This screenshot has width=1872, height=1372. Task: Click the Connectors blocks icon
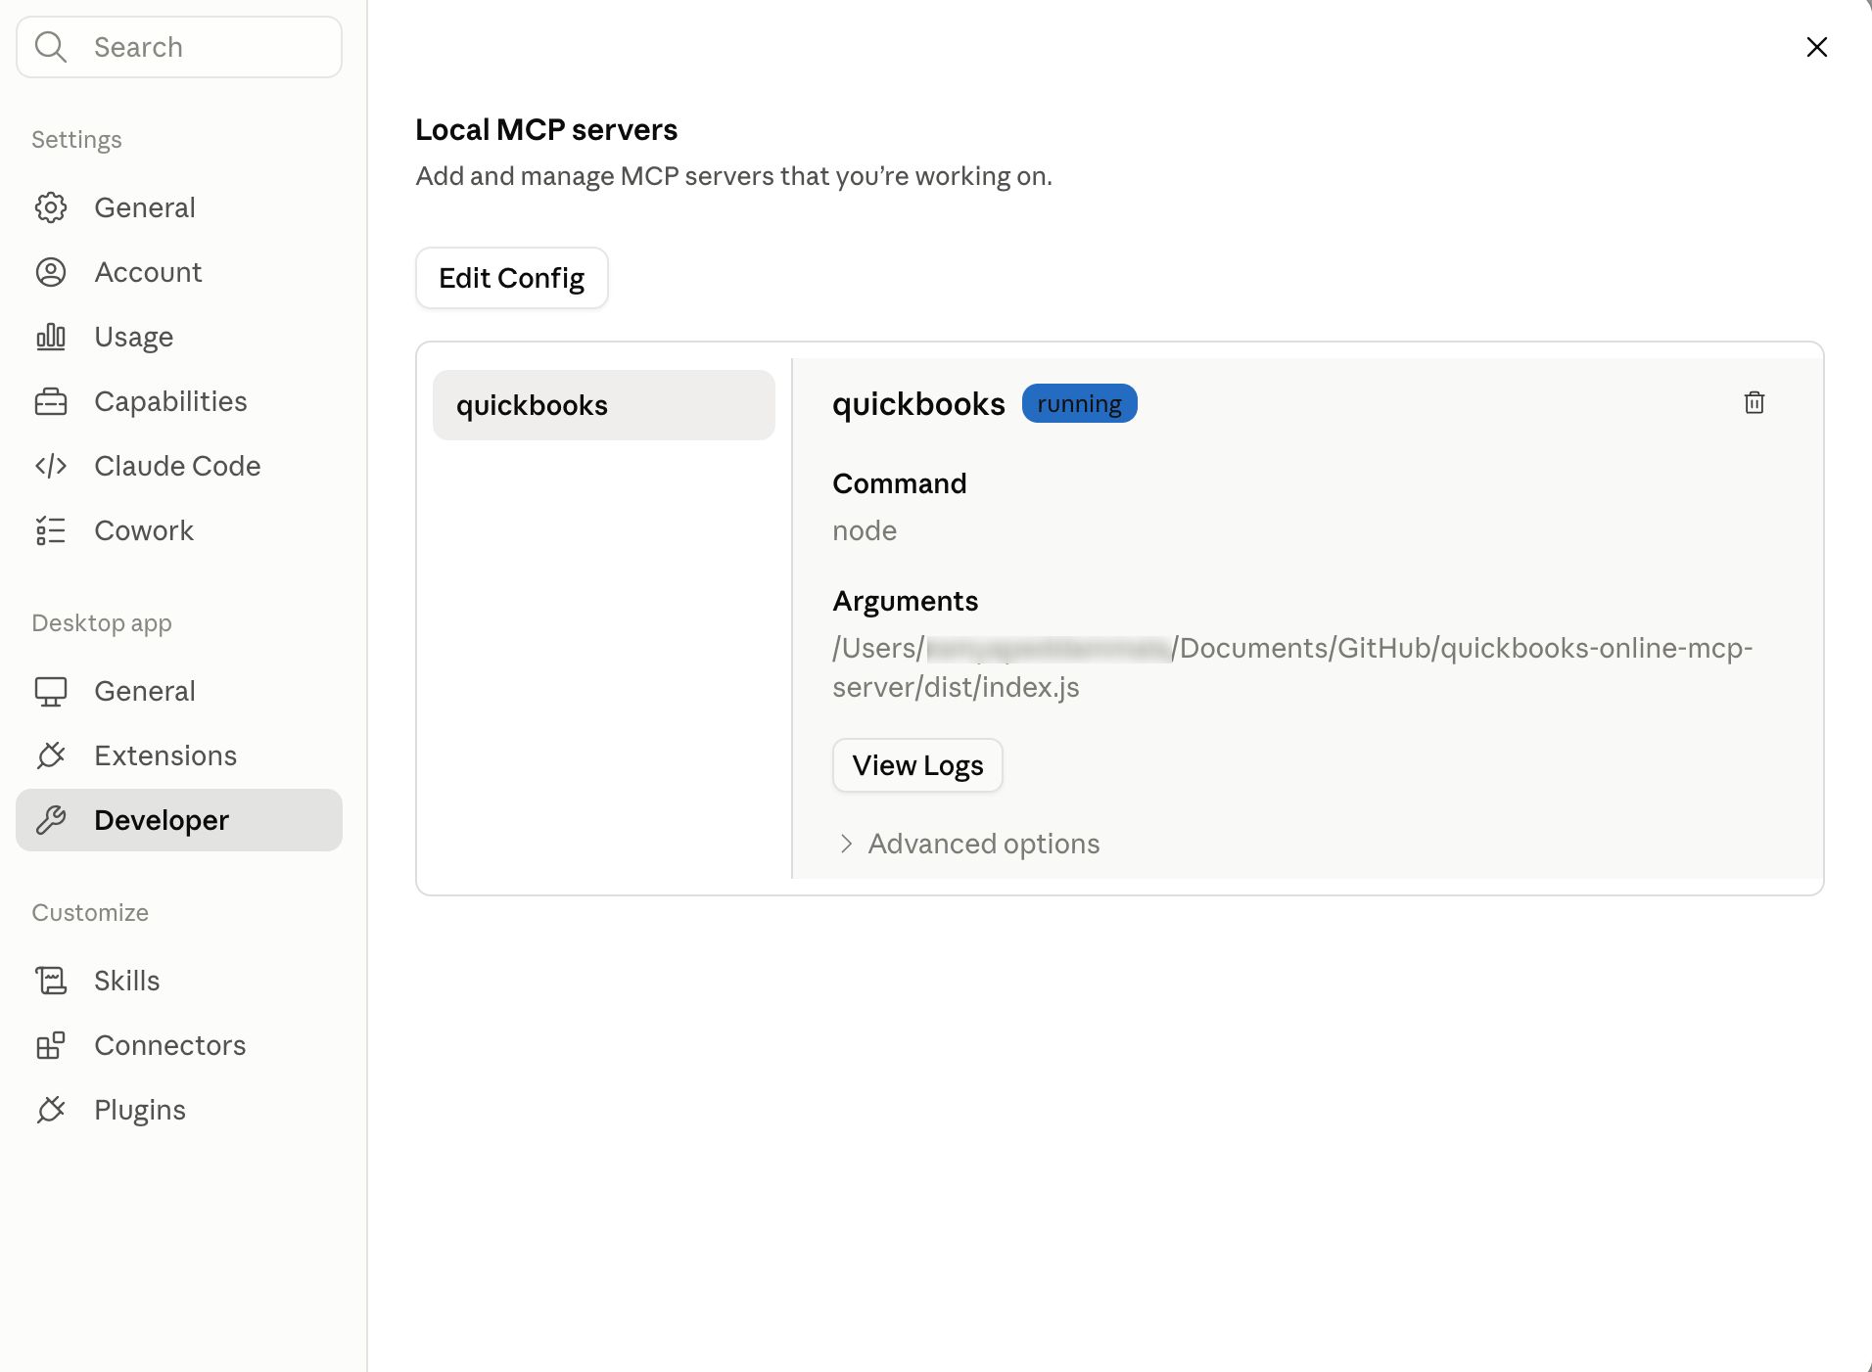(51, 1045)
